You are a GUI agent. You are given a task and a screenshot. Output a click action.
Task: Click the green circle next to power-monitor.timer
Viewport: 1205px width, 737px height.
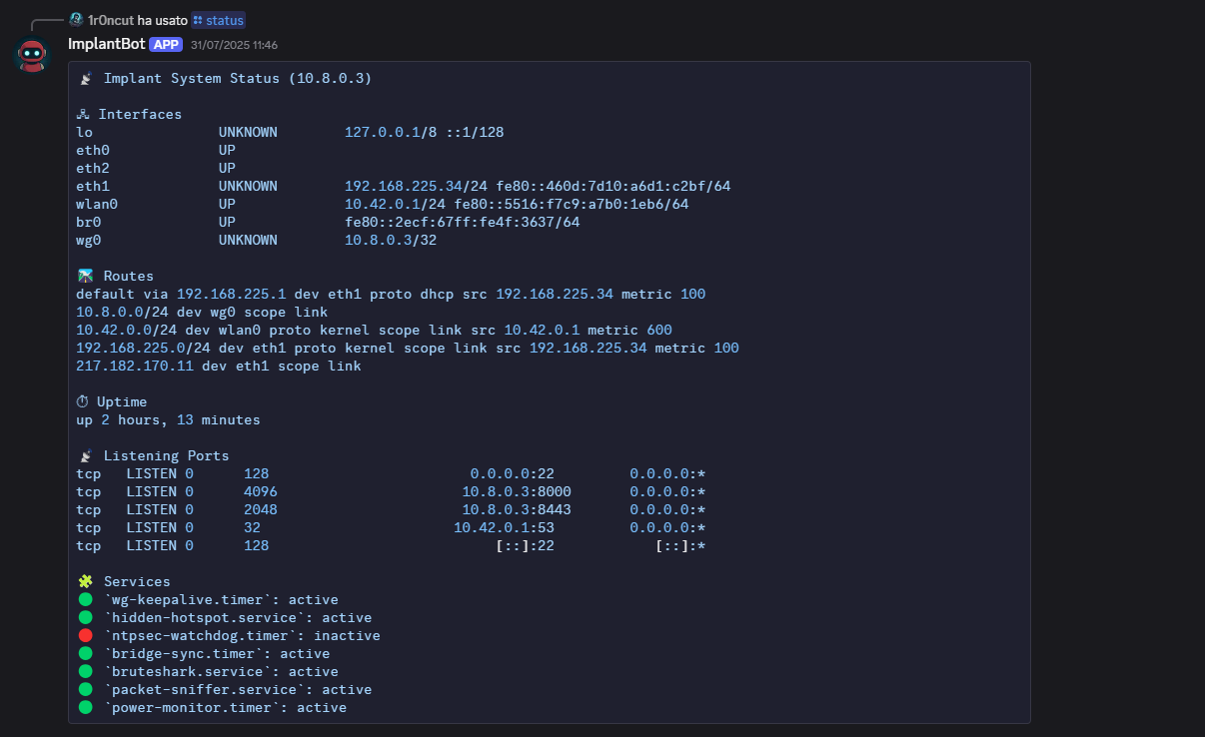click(85, 707)
